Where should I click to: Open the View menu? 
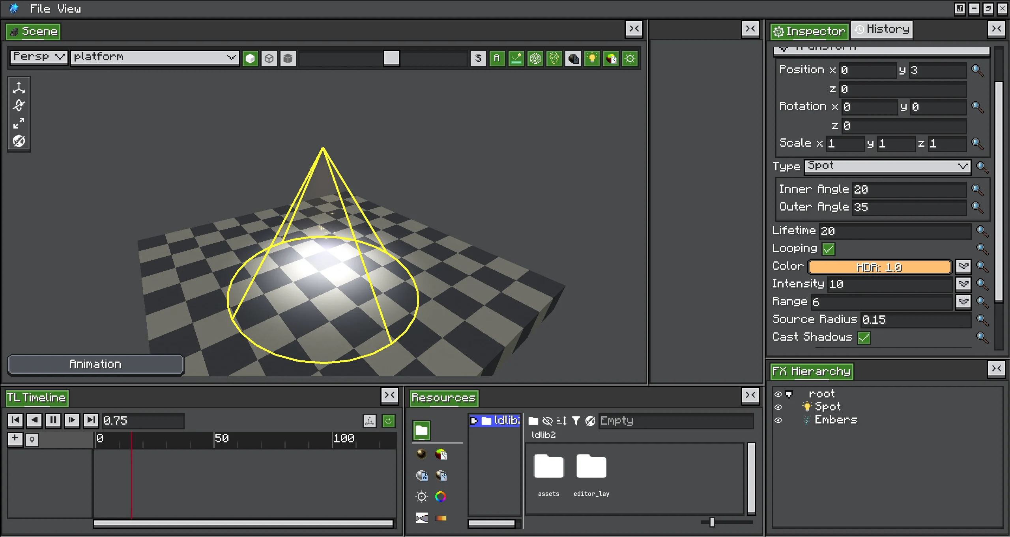[x=69, y=9]
